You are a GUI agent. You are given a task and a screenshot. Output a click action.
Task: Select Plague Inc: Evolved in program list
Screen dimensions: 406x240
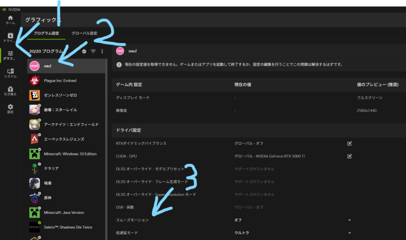coord(59,80)
